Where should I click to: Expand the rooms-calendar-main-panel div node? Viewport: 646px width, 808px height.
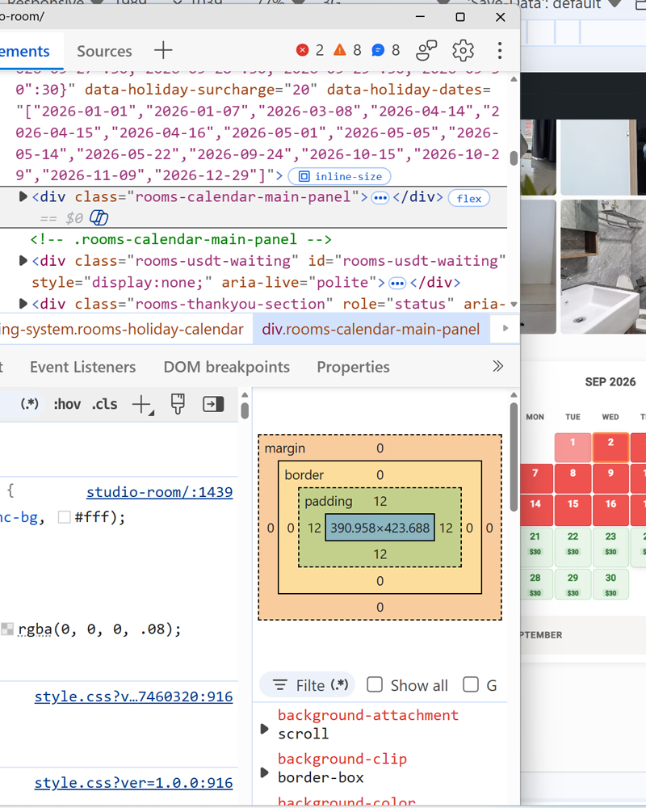(23, 197)
